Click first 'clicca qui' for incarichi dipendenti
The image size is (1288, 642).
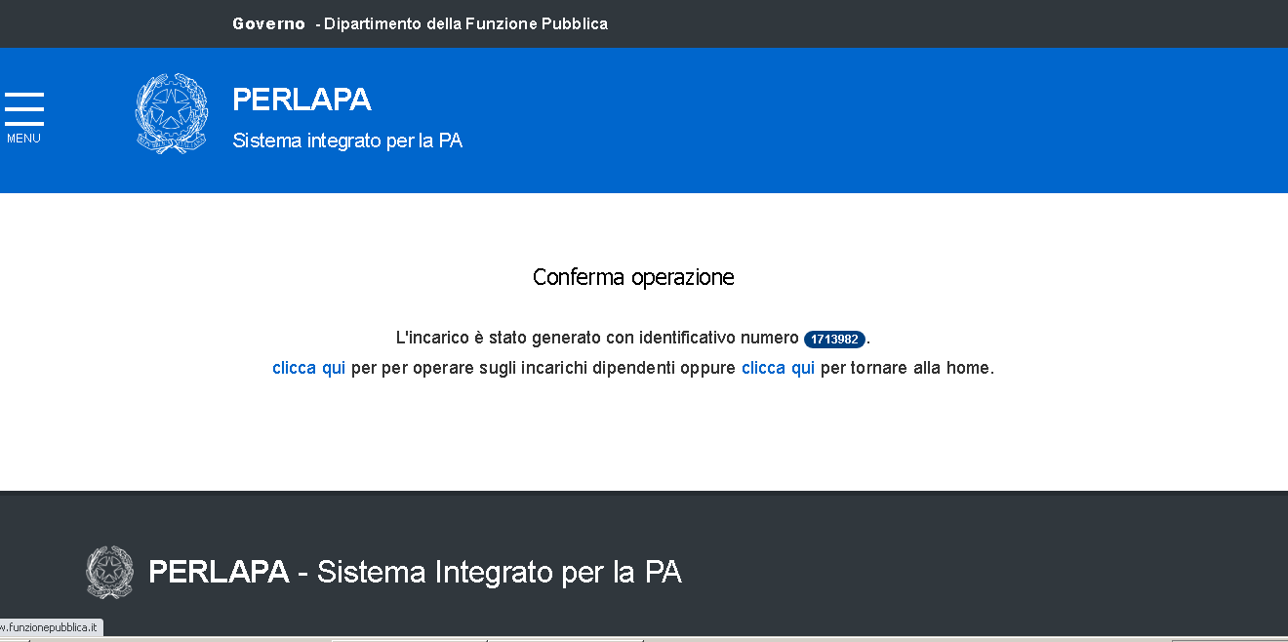coord(308,368)
